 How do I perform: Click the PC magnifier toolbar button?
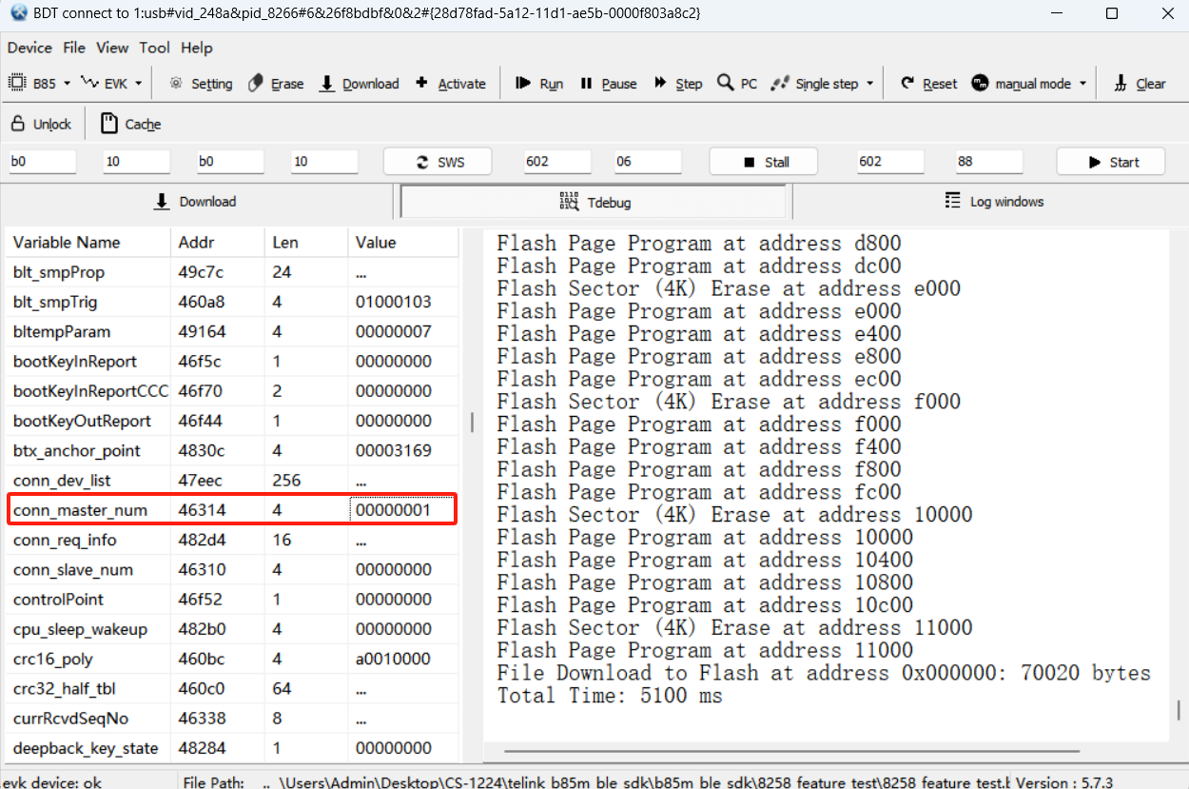pyautogui.click(x=737, y=84)
